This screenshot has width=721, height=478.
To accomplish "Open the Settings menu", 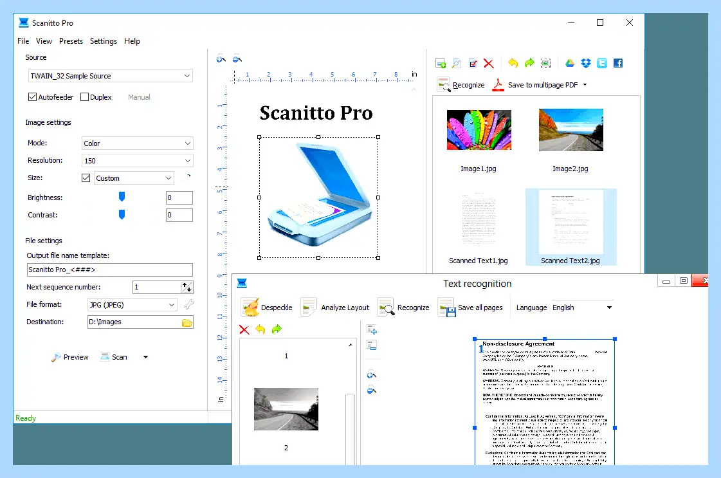I will (104, 41).
